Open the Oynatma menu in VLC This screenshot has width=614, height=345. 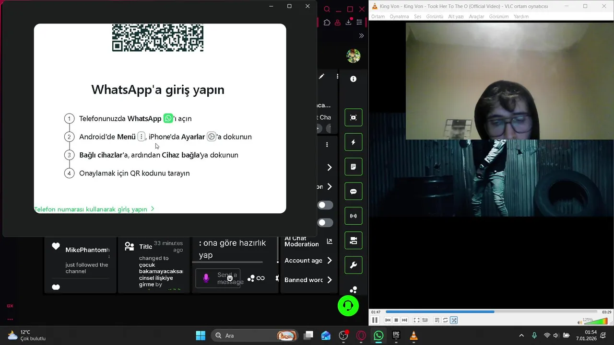point(399,16)
